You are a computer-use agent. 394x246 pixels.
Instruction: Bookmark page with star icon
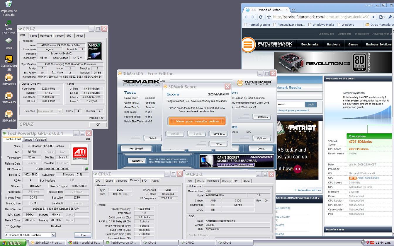[269, 17]
